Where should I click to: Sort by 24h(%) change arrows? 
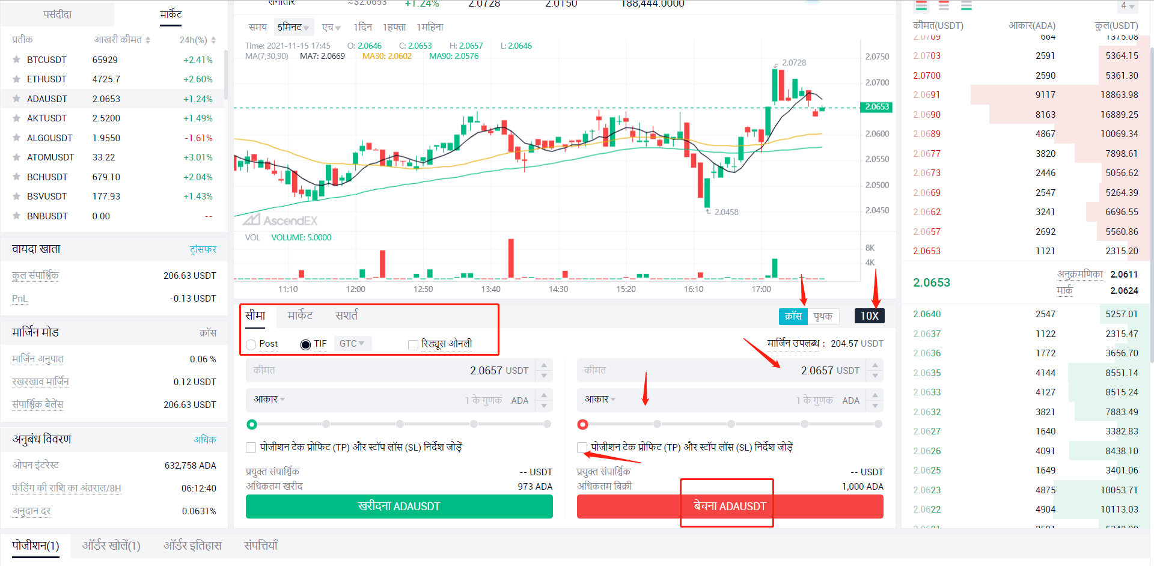(213, 40)
